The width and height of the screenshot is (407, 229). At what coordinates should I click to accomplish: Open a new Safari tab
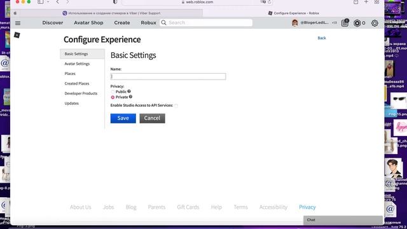(366, 2)
